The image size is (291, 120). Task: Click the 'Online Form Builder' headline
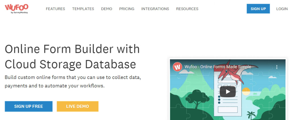72,56
